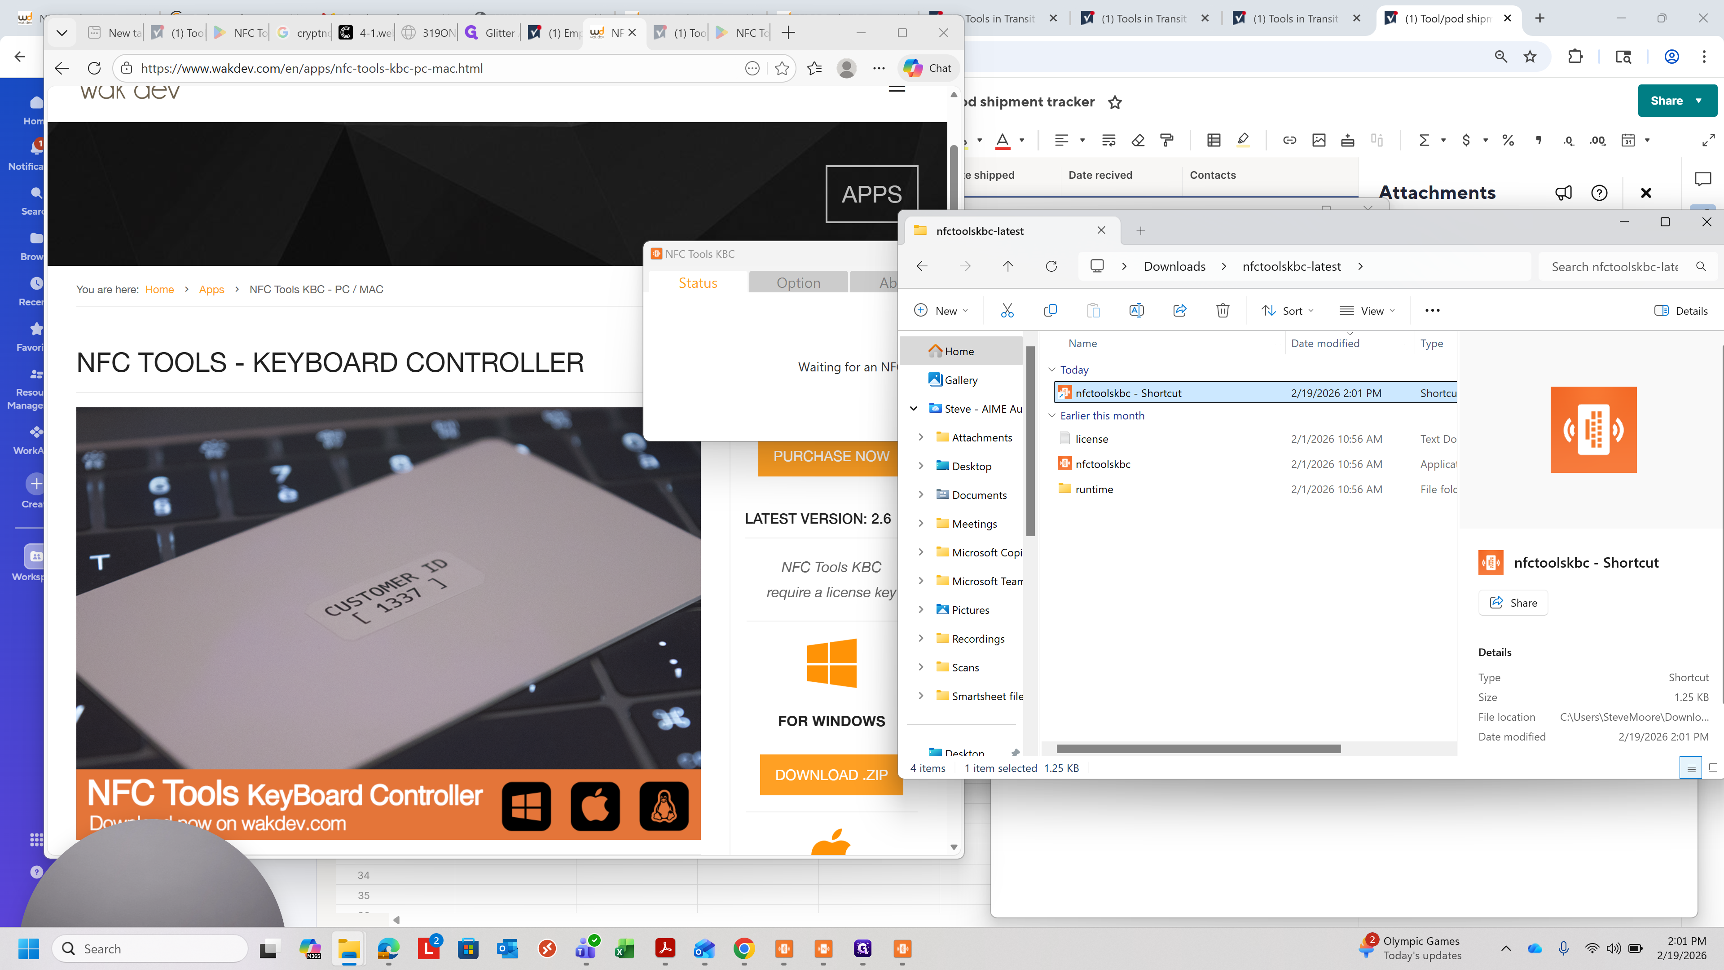Expand the Attachments folder in navigation tree

[921, 437]
